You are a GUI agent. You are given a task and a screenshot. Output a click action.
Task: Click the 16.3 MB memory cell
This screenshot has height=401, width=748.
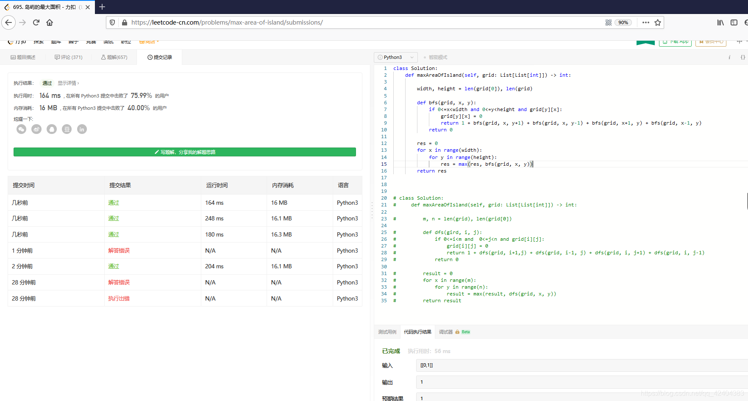point(281,234)
